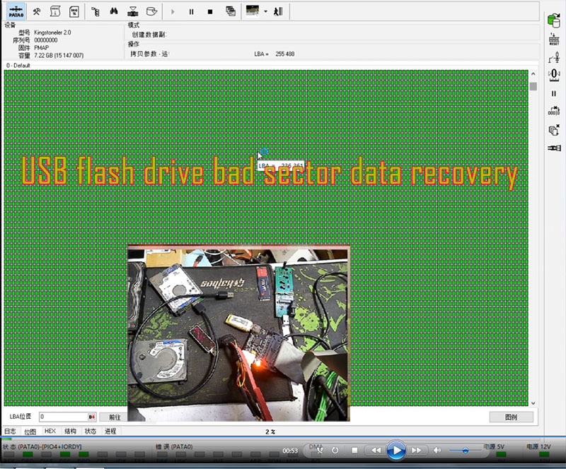Click the sector map scrollbar thumb
The image size is (566, 469).
click(533, 86)
